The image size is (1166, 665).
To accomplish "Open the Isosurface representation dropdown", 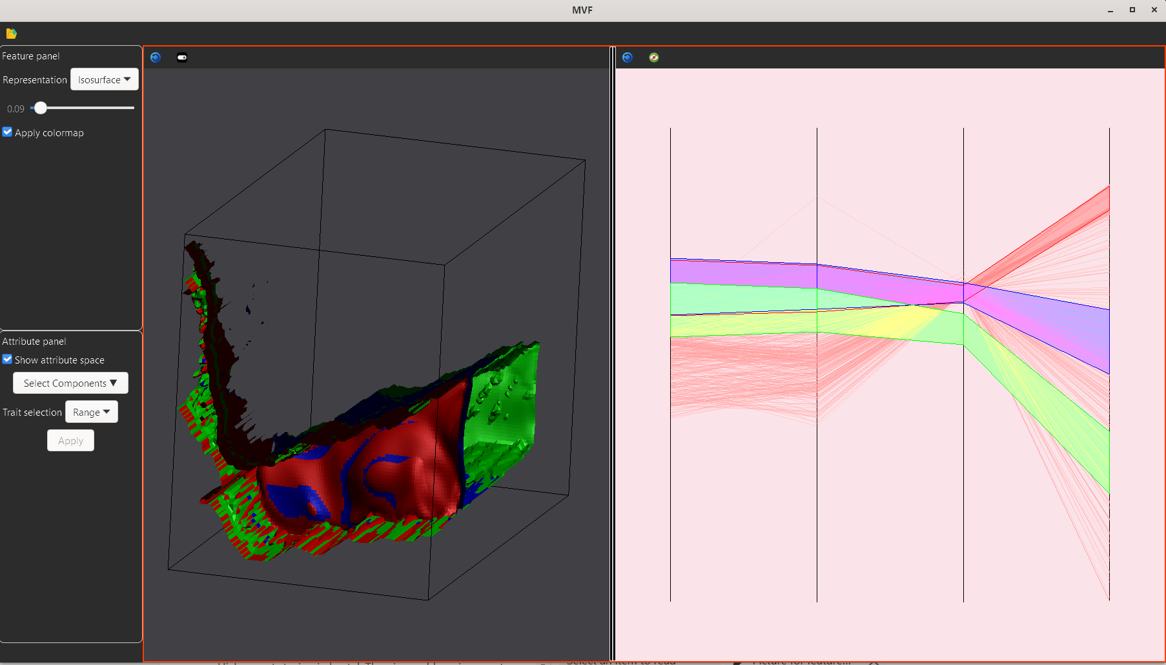I will coord(104,79).
